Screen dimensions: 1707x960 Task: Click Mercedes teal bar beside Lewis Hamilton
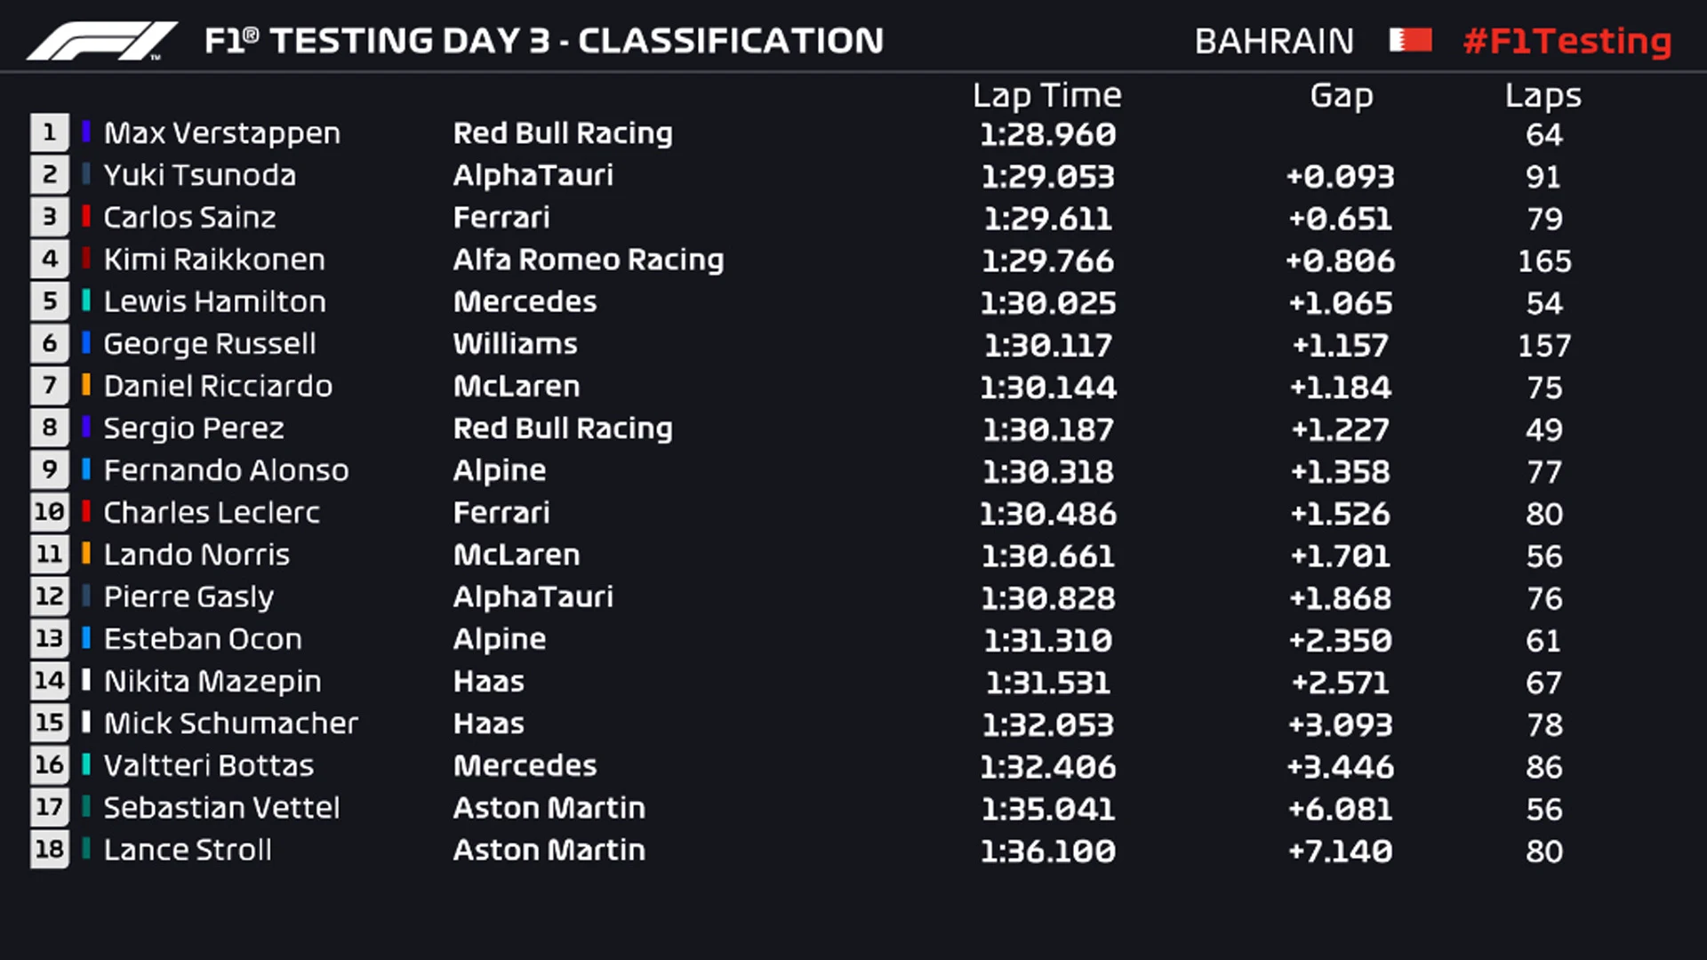pyautogui.click(x=86, y=301)
